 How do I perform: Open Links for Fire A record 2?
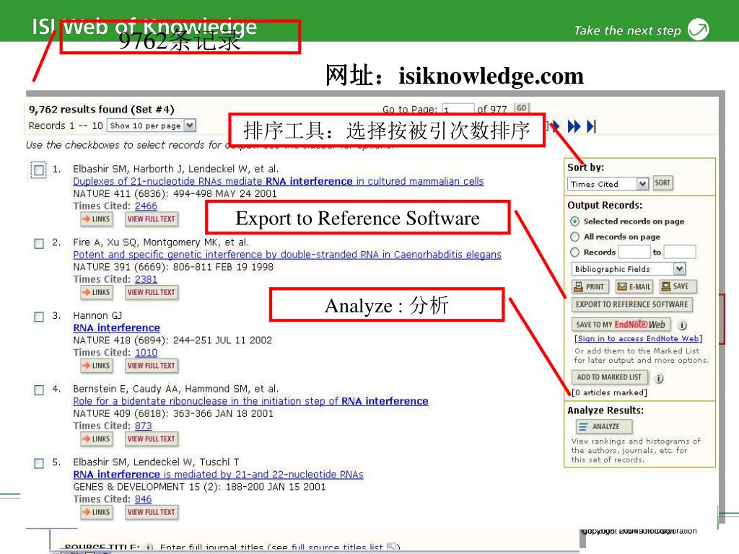pyautogui.click(x=97, y=293)
